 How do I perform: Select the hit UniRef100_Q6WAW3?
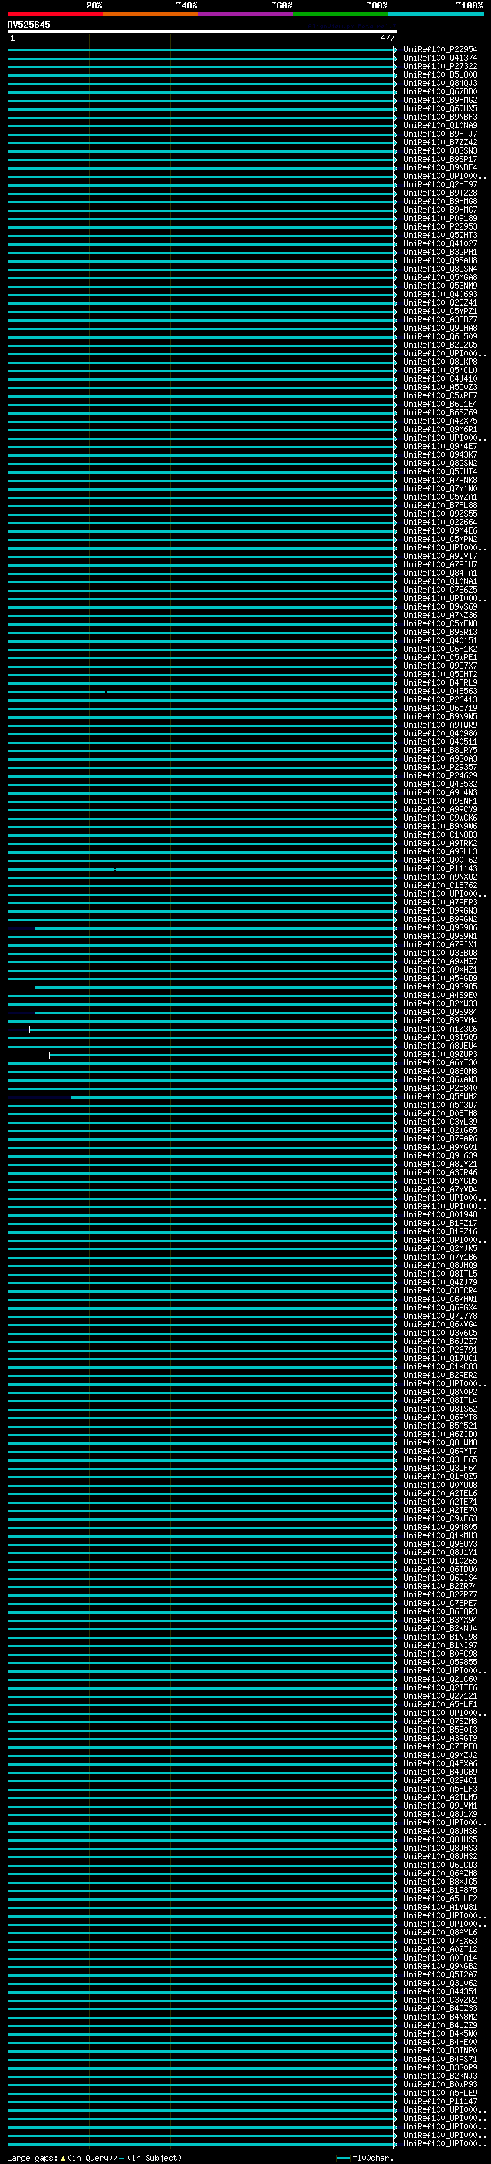pyautogui.click(x=440, y=1079)
